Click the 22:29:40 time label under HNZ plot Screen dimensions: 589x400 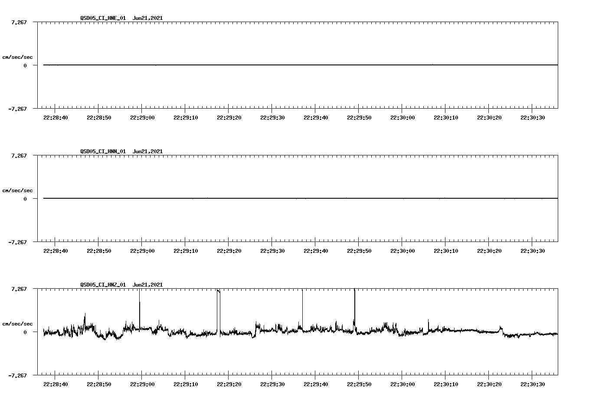coord(316,384)
